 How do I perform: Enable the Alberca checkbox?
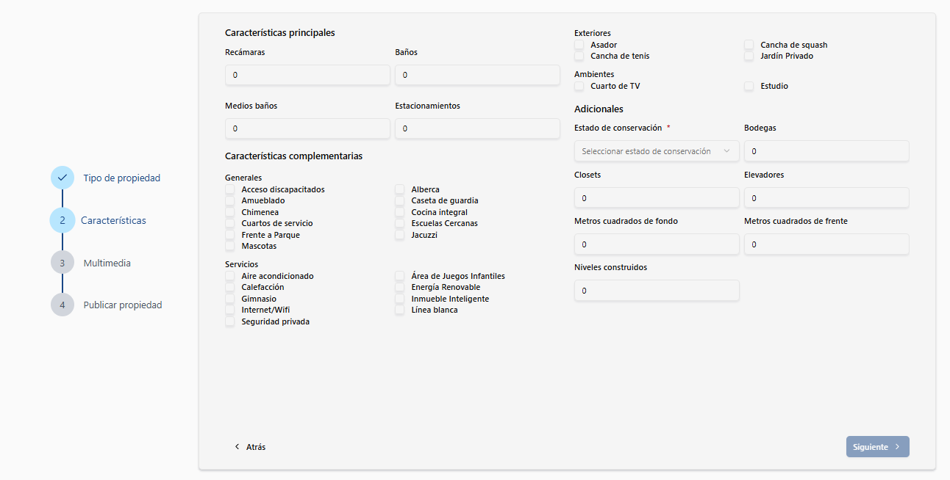coord(400,189)
